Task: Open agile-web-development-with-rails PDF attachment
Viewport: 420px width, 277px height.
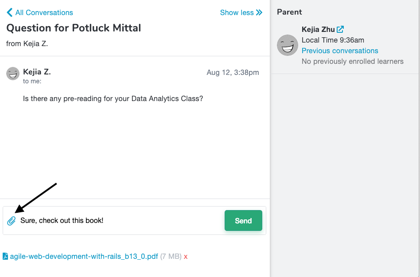Action: coord(84,256)
